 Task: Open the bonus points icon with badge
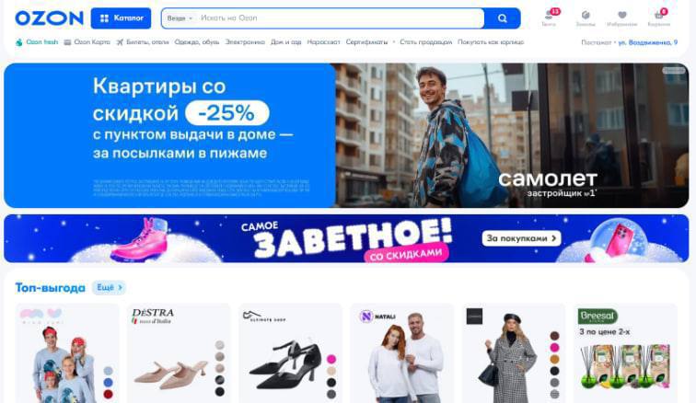click(549, 17)
